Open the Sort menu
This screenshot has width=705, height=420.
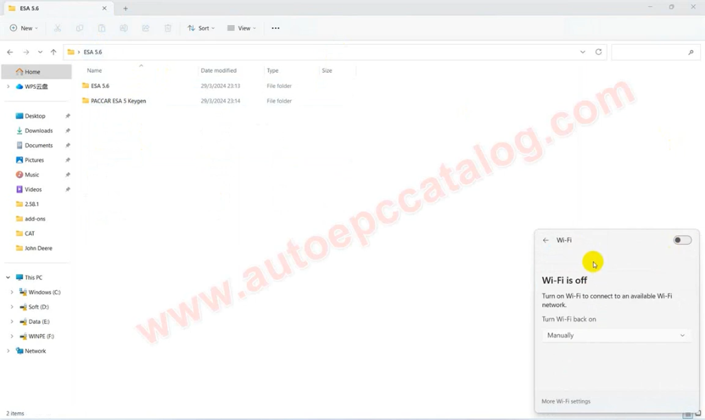pyautogui.click(x=201, y=28)
